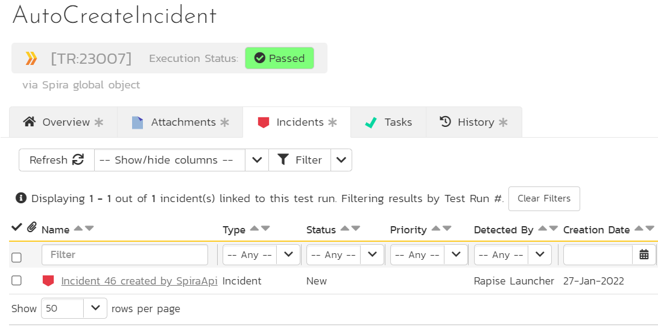Sort Detected By column ascending arrow
The height and width of the screenshot is (335, 658).
point(542,229)
